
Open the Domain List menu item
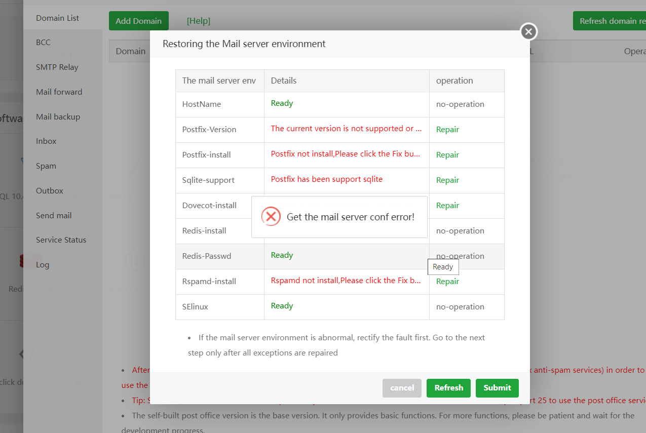(58, 18)
